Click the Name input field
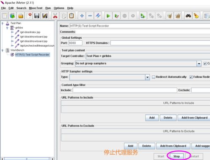Image resolution: width=210 pixels, height=160 pixels. (140, 26)
